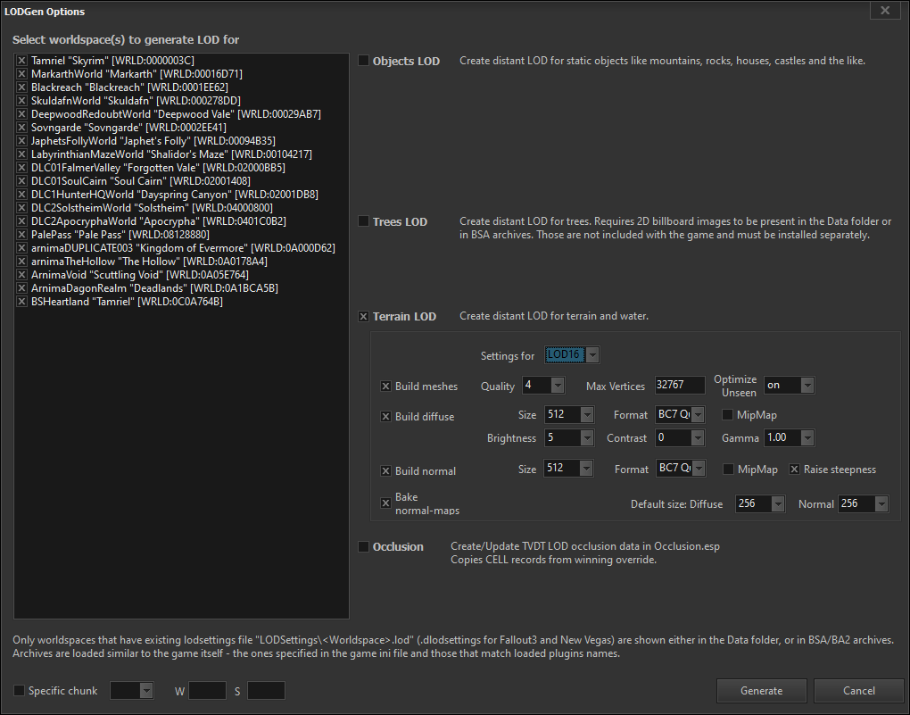This screenshot has width=910, height=715.
Task: Toggle DLC01FalmerValley "Forgotten Vale" checkbox
Action: (21, 167)
